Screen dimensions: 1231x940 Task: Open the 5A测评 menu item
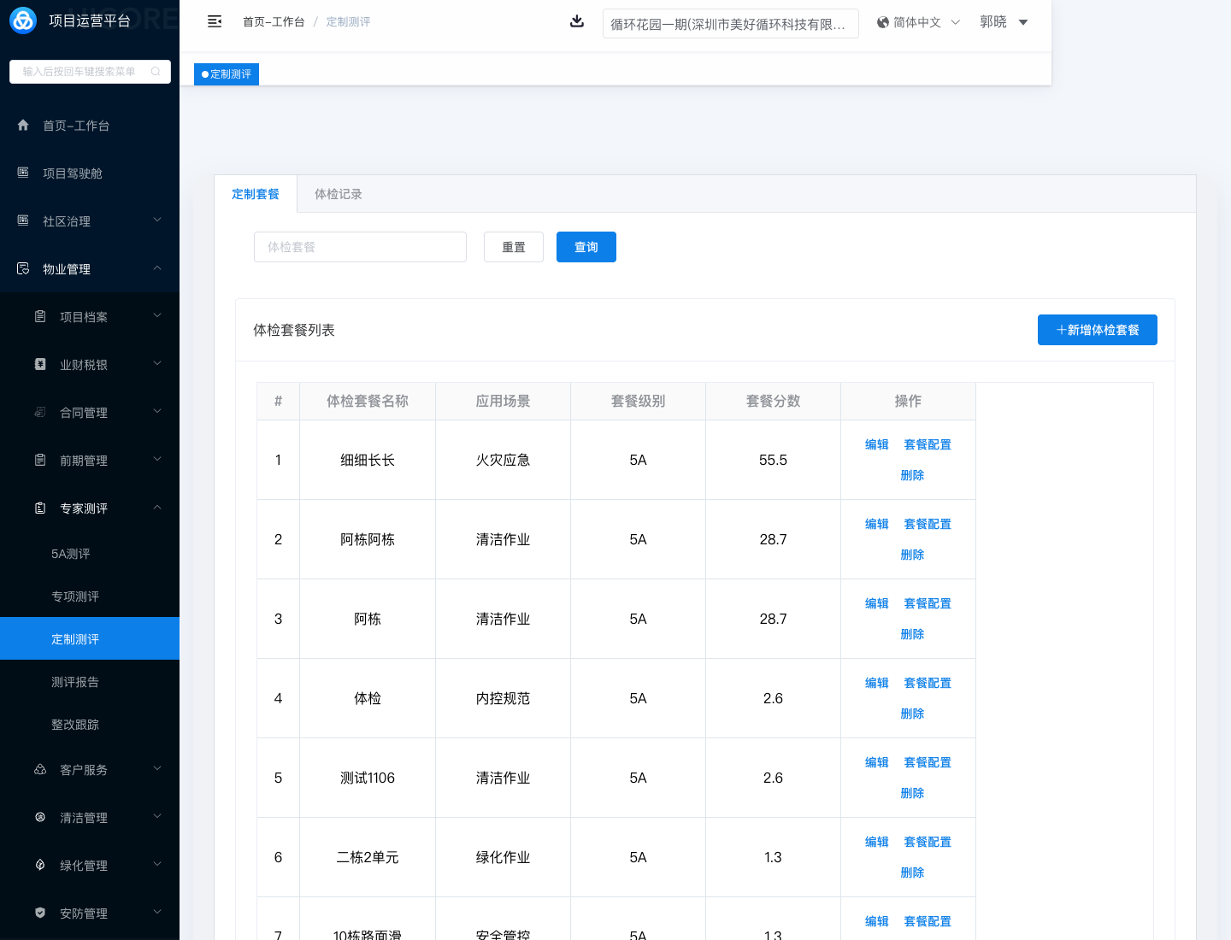(x=71, y=554)
